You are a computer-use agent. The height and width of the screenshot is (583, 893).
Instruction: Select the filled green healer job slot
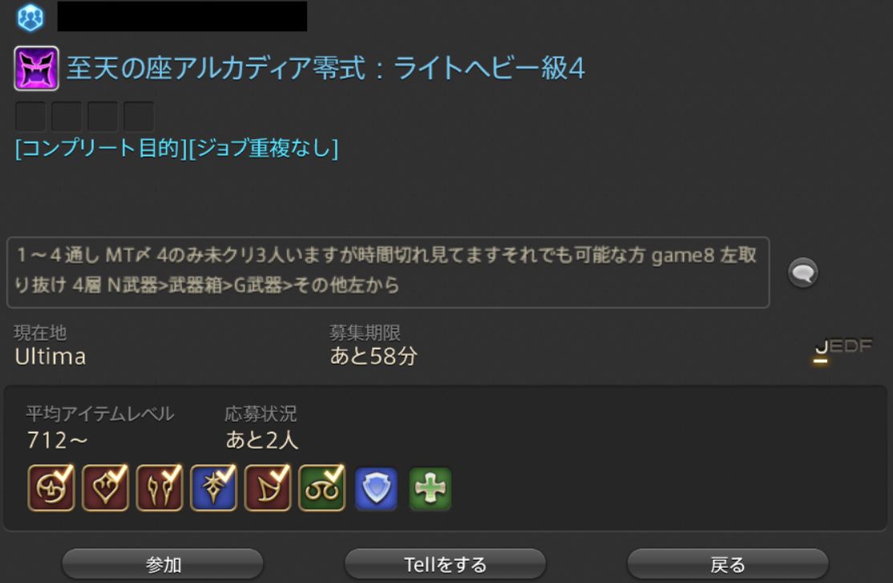pos(321,488)
